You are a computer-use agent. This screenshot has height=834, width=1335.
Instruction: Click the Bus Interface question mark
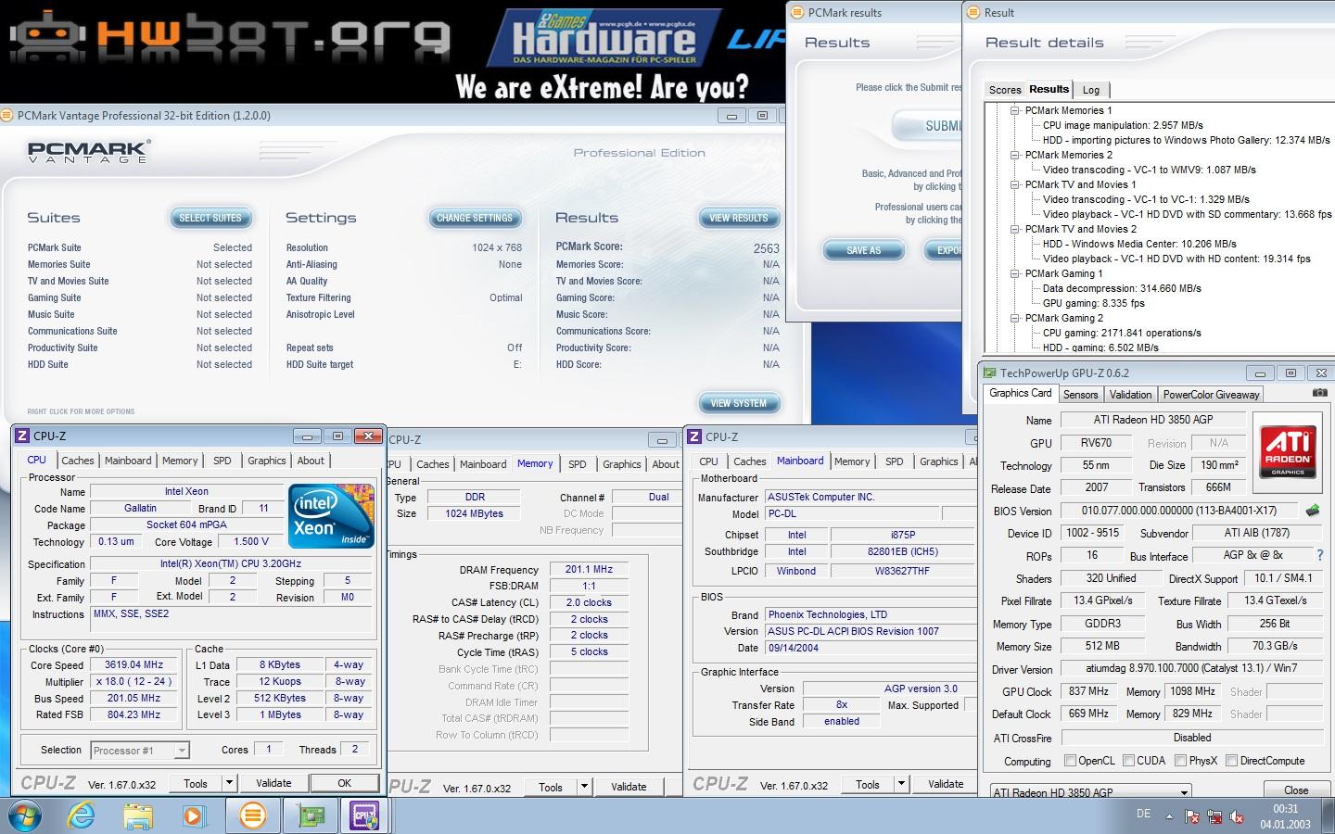pos(1319,555)
